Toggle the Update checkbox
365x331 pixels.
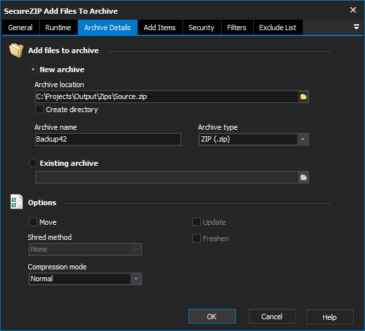pyautogui.click(x=196, y=222)
